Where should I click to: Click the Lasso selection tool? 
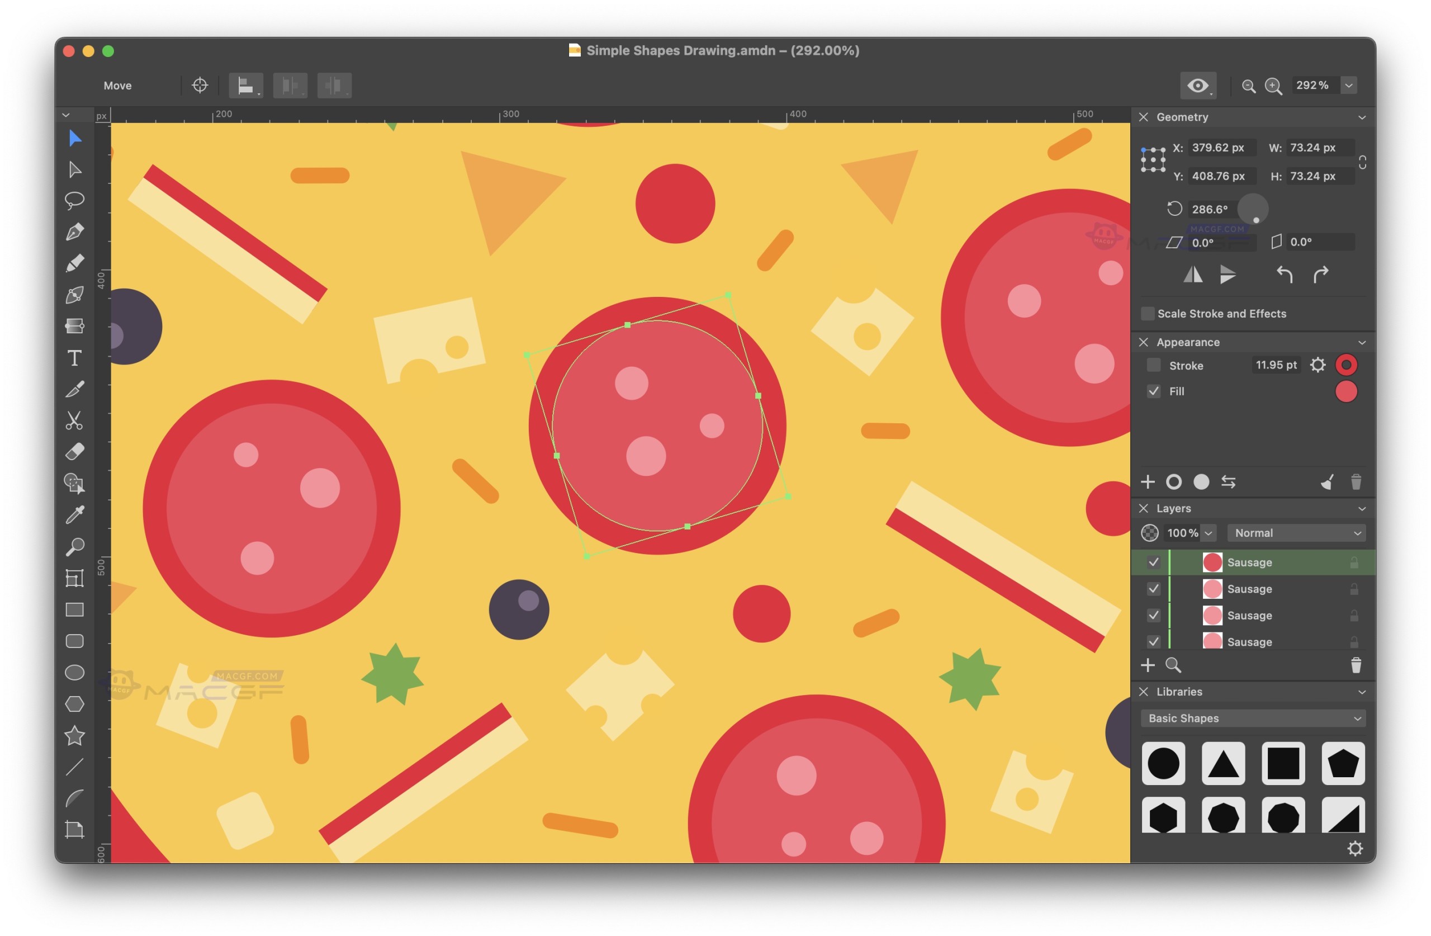pos(74,200)
